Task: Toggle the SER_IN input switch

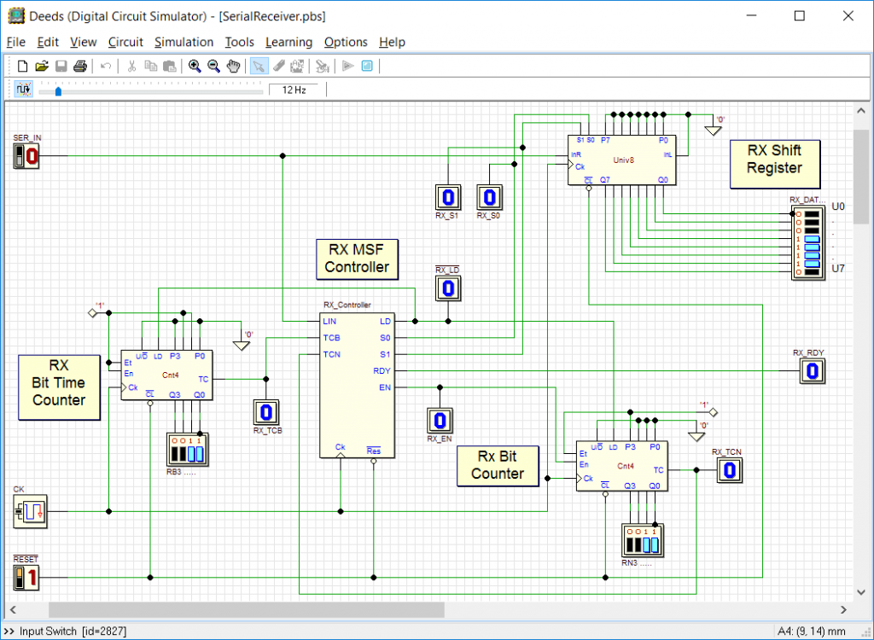Action: [26, 156]
